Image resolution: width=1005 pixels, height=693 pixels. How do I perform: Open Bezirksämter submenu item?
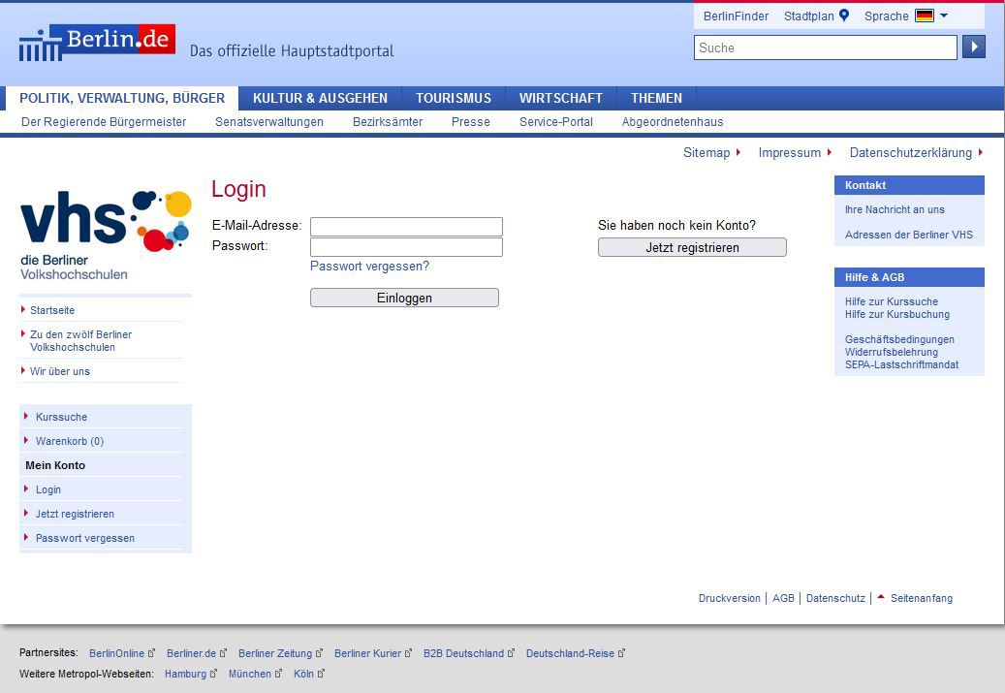point(388,122)
